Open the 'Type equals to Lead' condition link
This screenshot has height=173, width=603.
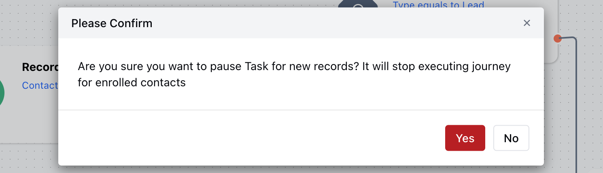pos(438,4)
